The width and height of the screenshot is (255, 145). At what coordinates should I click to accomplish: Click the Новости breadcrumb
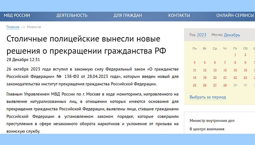pos(34,27)
